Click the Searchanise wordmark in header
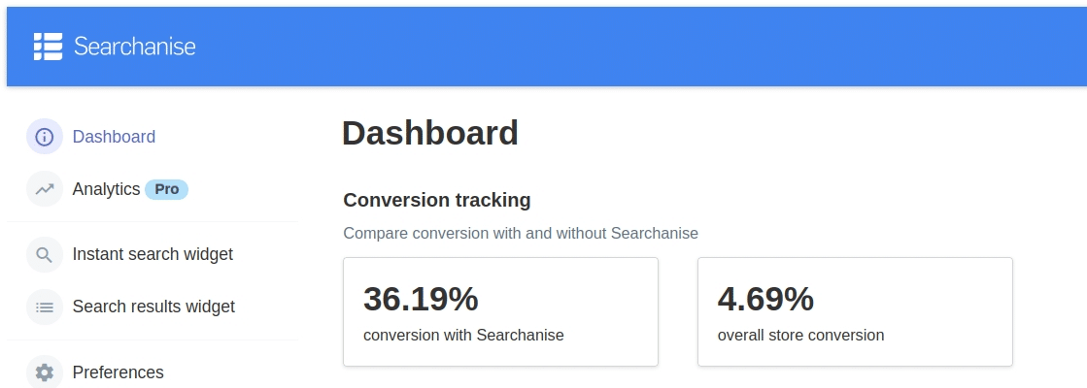 135,47
